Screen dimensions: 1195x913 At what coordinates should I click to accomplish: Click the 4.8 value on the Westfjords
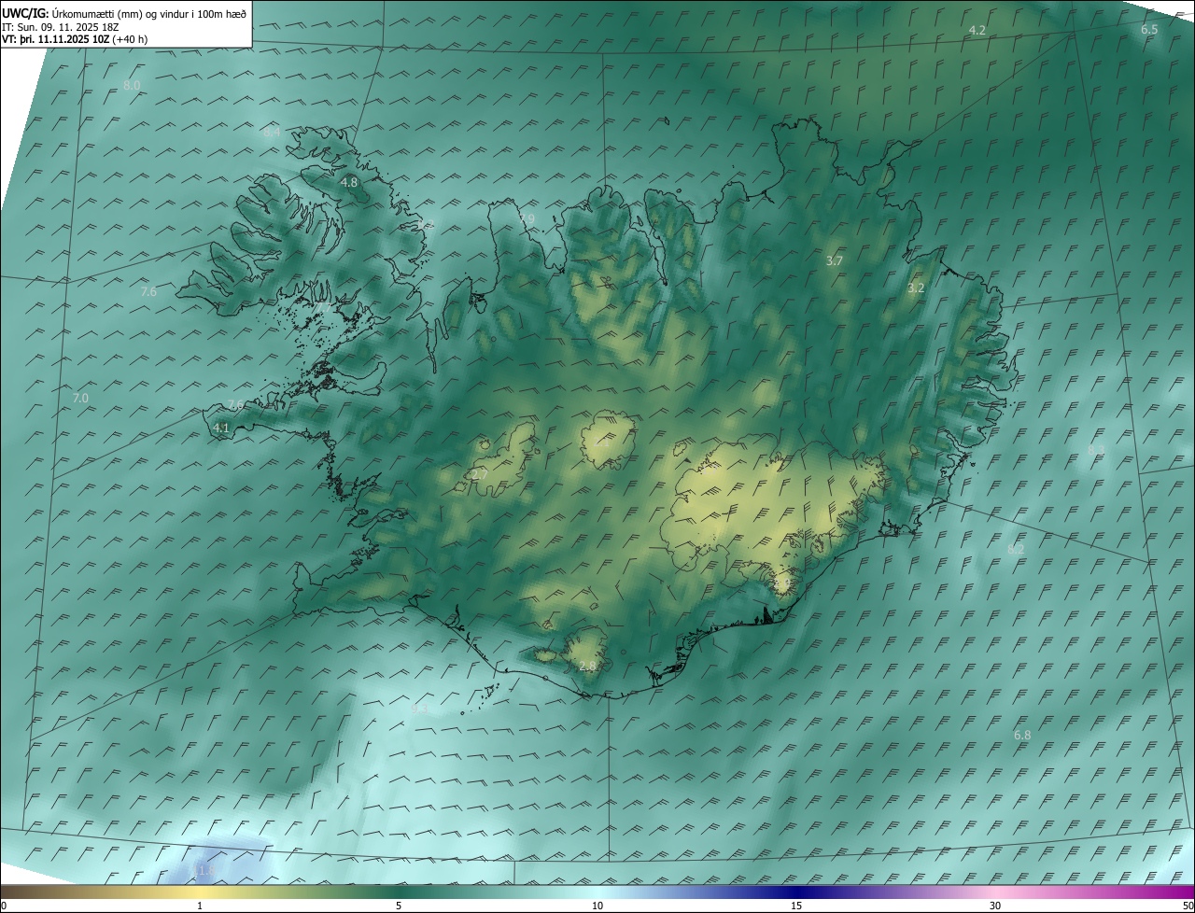point(349,183)
